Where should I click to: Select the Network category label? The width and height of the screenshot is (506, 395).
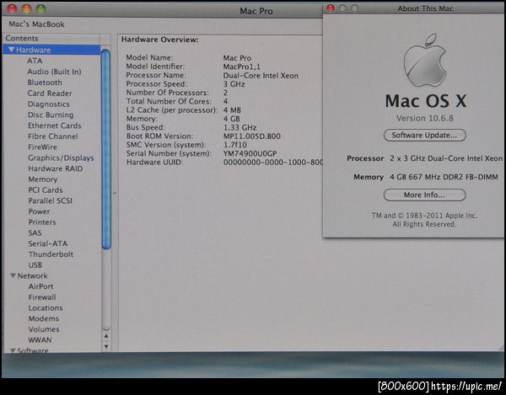point(32,275)
